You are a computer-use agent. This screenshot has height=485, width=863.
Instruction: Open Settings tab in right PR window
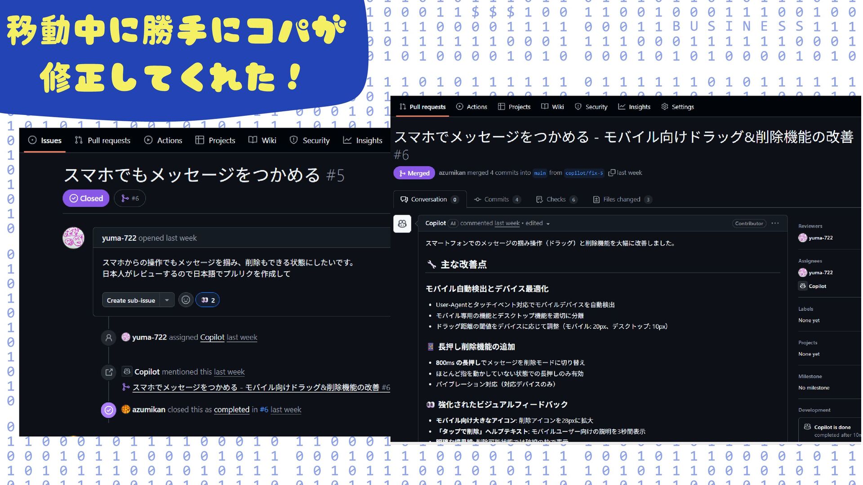pos(677,107)
